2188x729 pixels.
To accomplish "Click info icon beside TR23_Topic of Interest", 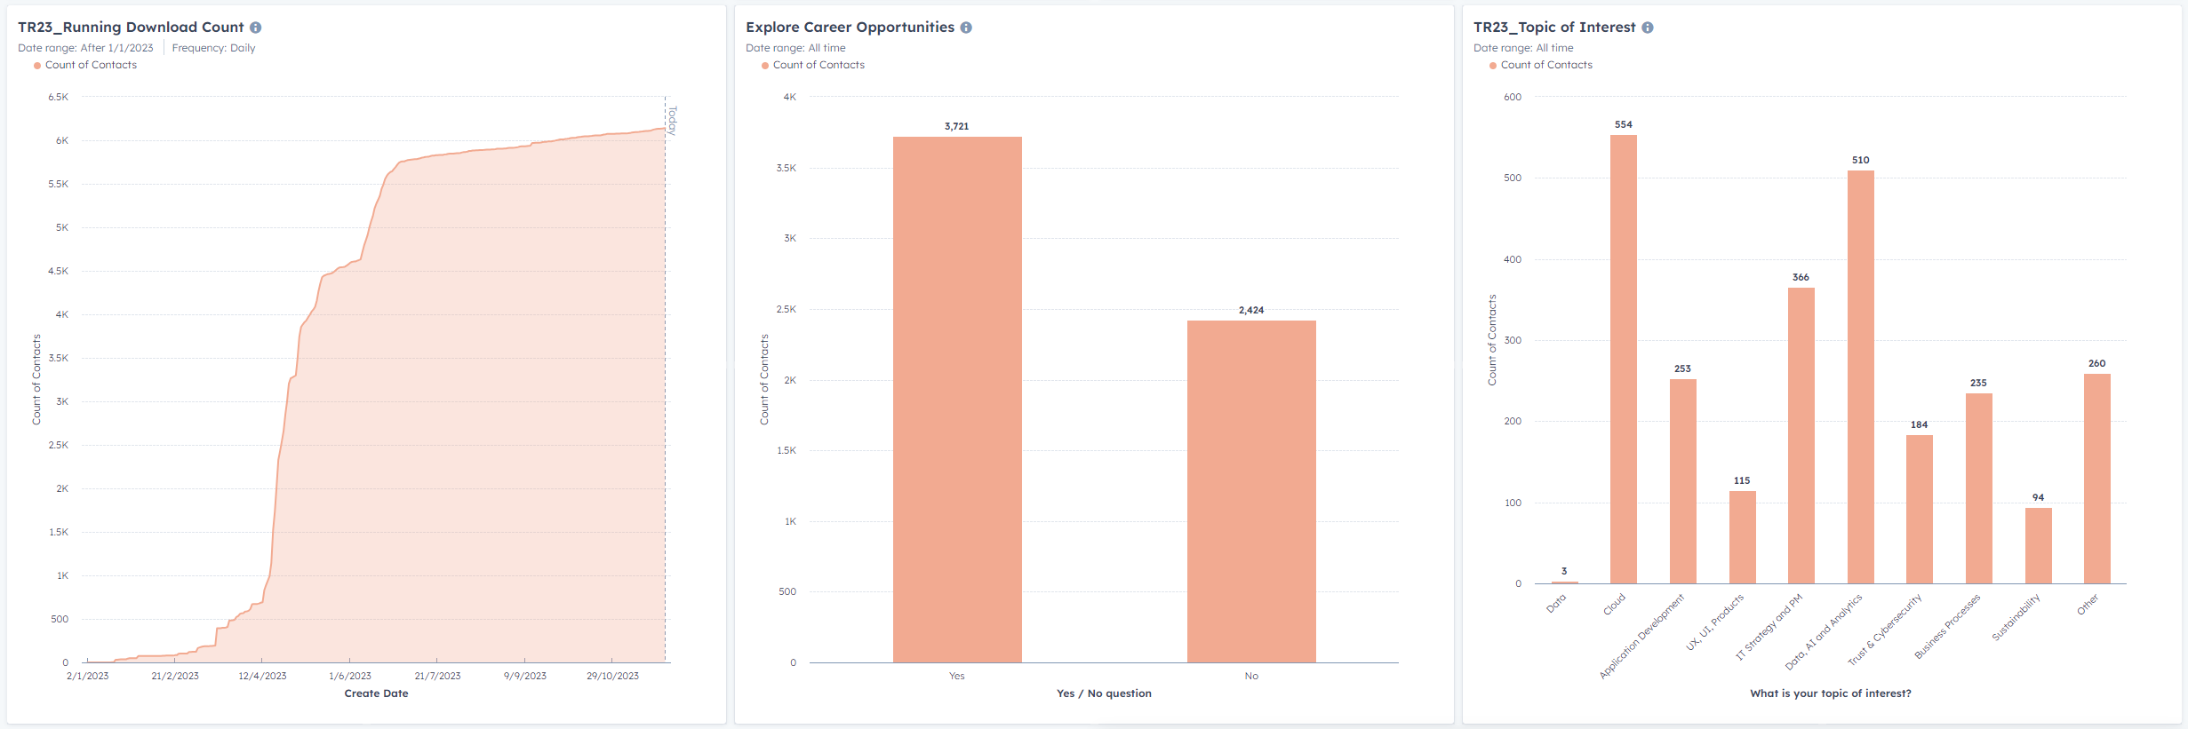I will (1648, 28).
